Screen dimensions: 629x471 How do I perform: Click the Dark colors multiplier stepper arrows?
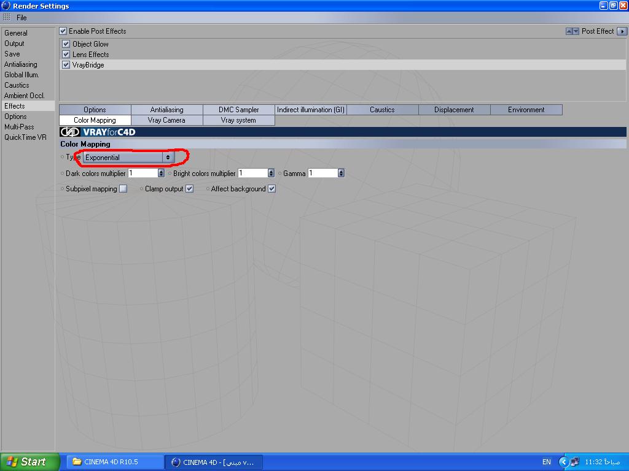(162, 173)
